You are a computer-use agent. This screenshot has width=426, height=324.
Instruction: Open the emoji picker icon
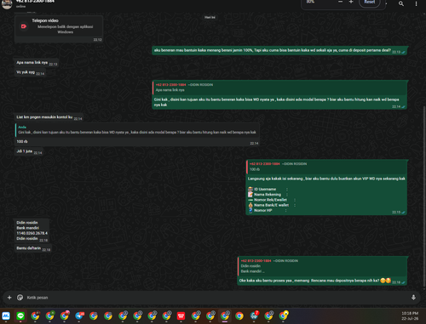coord(20,298)
